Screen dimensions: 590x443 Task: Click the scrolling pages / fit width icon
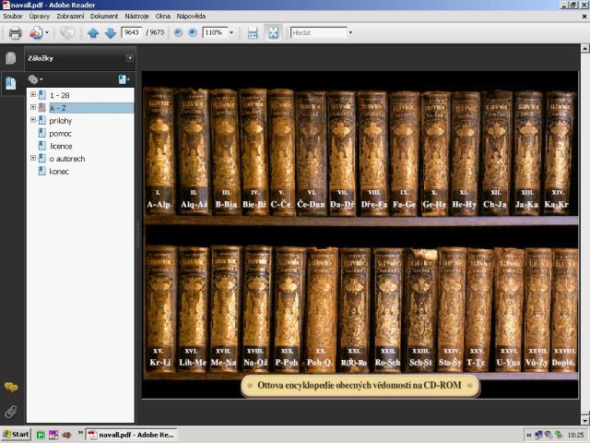click(x=253, y=33)
